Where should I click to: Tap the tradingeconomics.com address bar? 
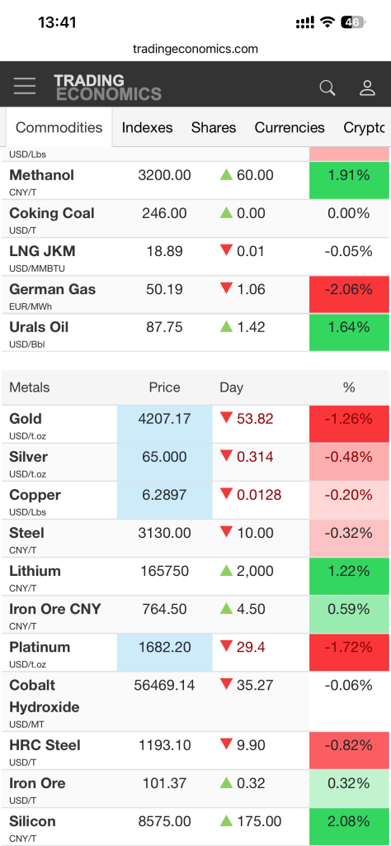click(195, 49)
